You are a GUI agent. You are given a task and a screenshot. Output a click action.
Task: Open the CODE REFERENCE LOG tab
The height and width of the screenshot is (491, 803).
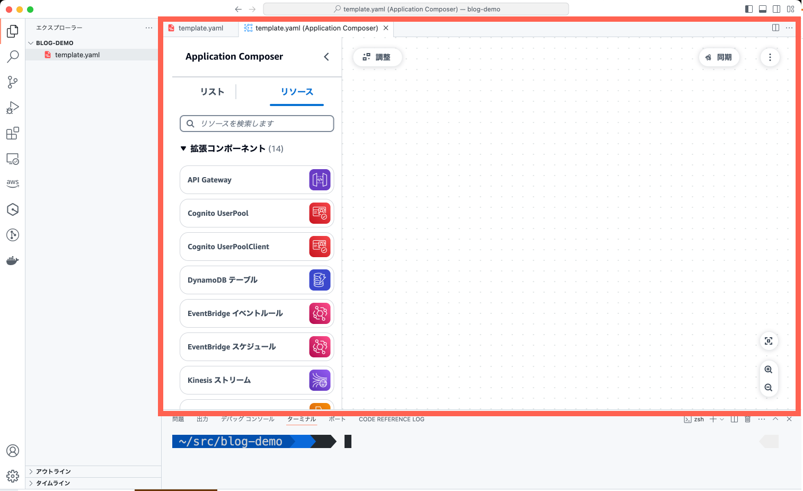(392, 419)
